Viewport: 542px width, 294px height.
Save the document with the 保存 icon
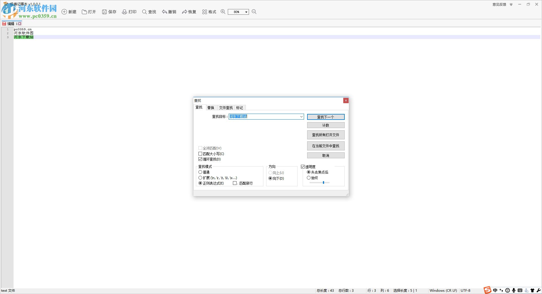[109, 12]
